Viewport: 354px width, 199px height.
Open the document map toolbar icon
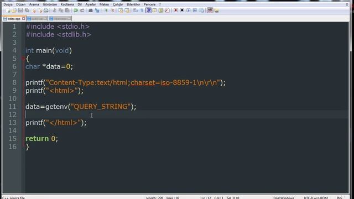click(161, 11)
